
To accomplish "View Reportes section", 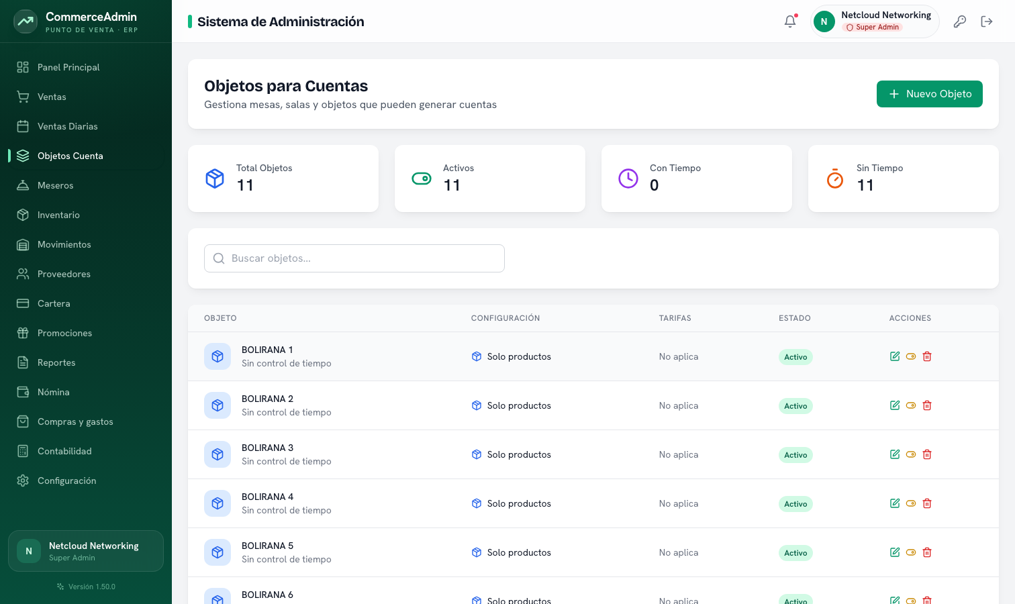I will pyautogui.click(x=86, y=362).
